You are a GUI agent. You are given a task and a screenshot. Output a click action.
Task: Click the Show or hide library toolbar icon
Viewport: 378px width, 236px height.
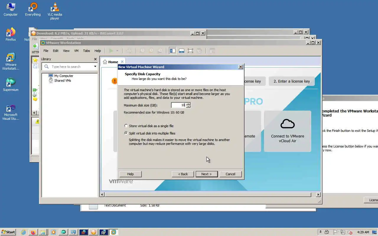173,51
